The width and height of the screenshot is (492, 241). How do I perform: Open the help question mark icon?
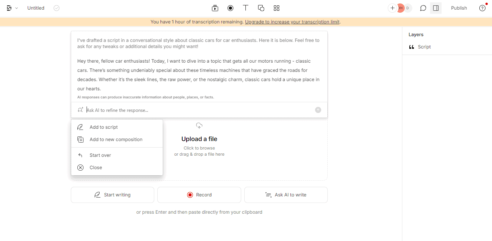(482, 8)
